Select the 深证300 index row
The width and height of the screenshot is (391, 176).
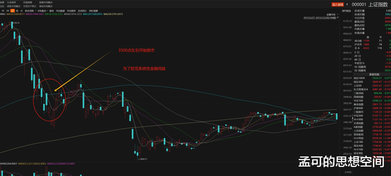(372, 82)
